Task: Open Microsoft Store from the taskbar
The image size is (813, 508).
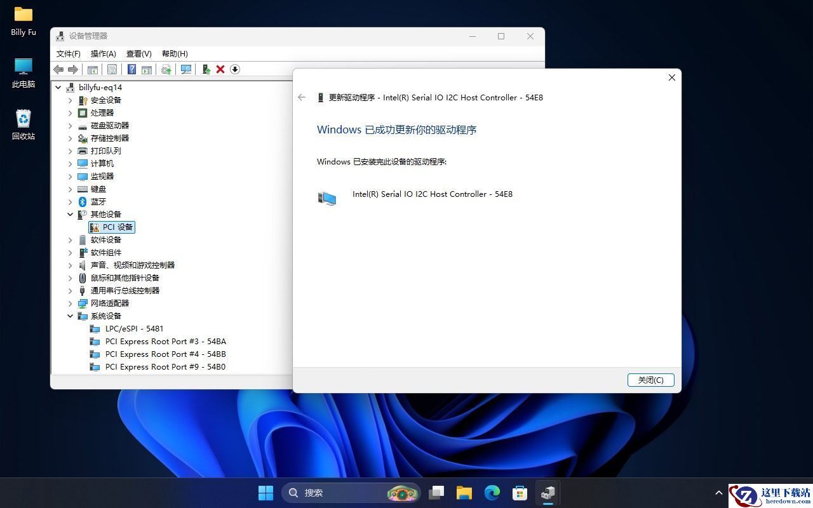Action: (x=520, y=493)
